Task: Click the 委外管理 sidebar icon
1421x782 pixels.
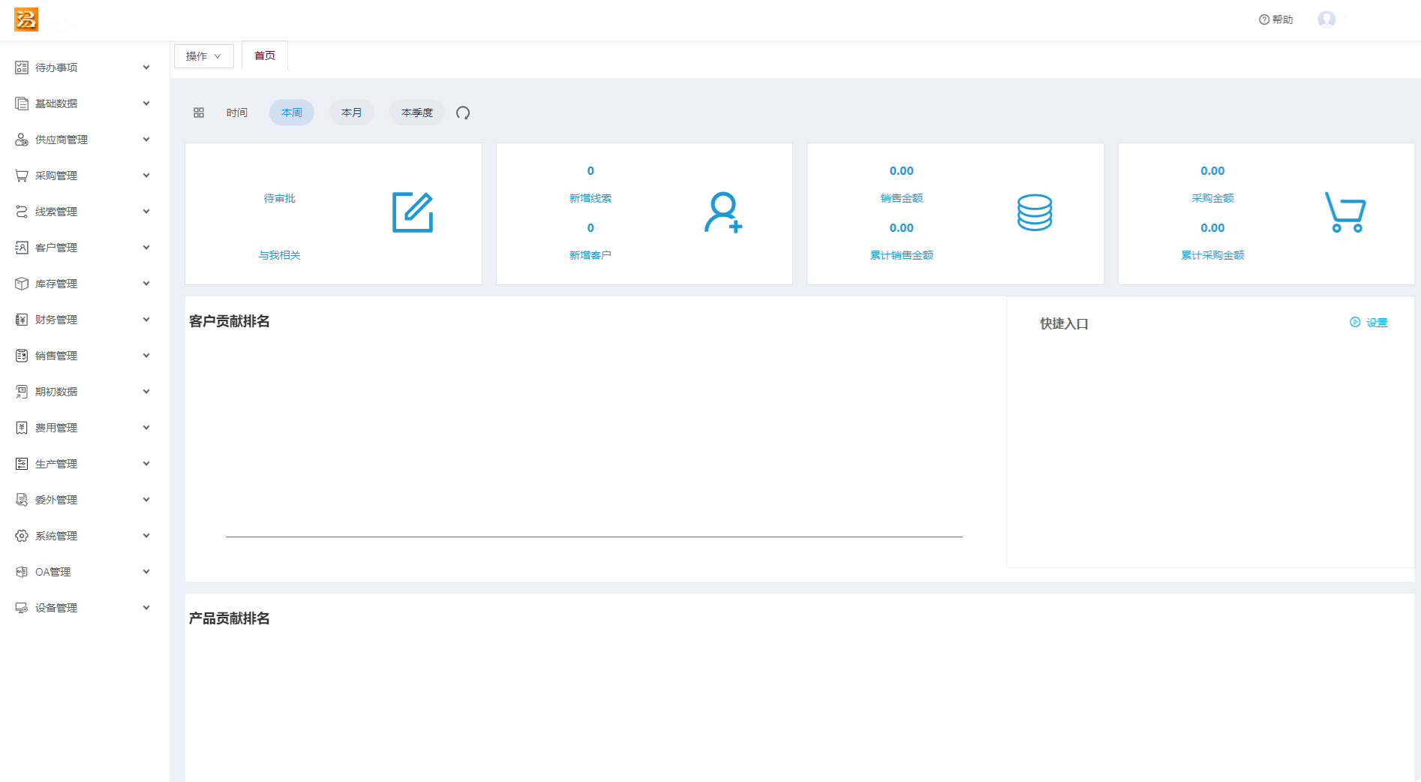Action: [22, 500]
